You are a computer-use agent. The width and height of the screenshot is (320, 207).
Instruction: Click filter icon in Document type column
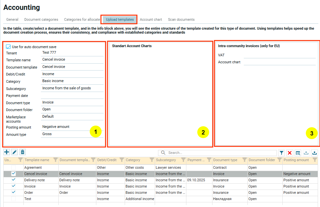tap(244, 160)
